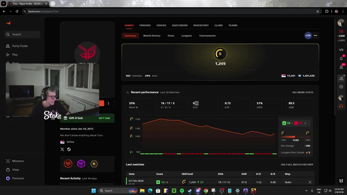Screen dimensions: 347x195
Task: Click the Nuke match details icon
Action: (310, 182)
